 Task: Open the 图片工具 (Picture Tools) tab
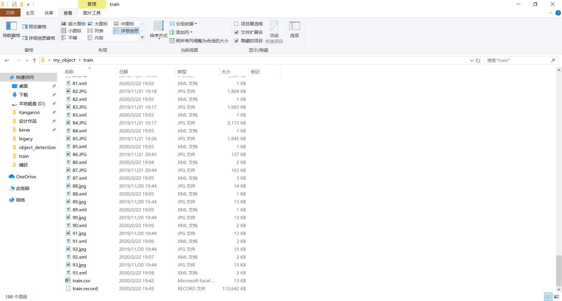point(92,13)
